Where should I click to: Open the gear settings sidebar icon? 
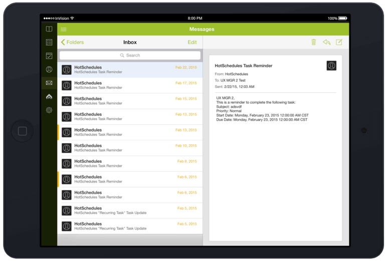(49, 110)
